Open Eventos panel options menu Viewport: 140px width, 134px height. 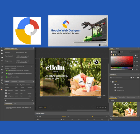click(x=33, y=82)
